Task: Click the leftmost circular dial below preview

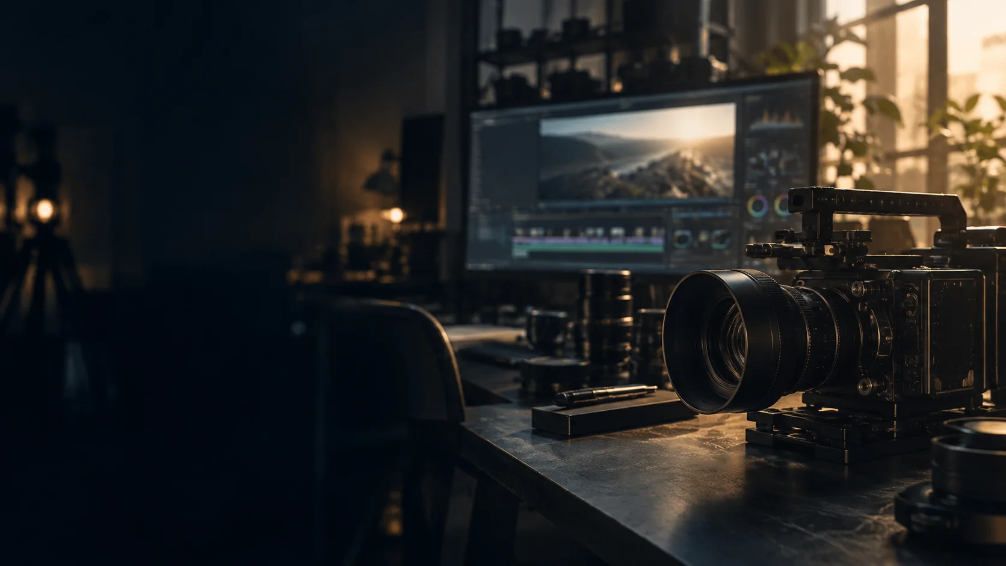Action: (682, 240)
